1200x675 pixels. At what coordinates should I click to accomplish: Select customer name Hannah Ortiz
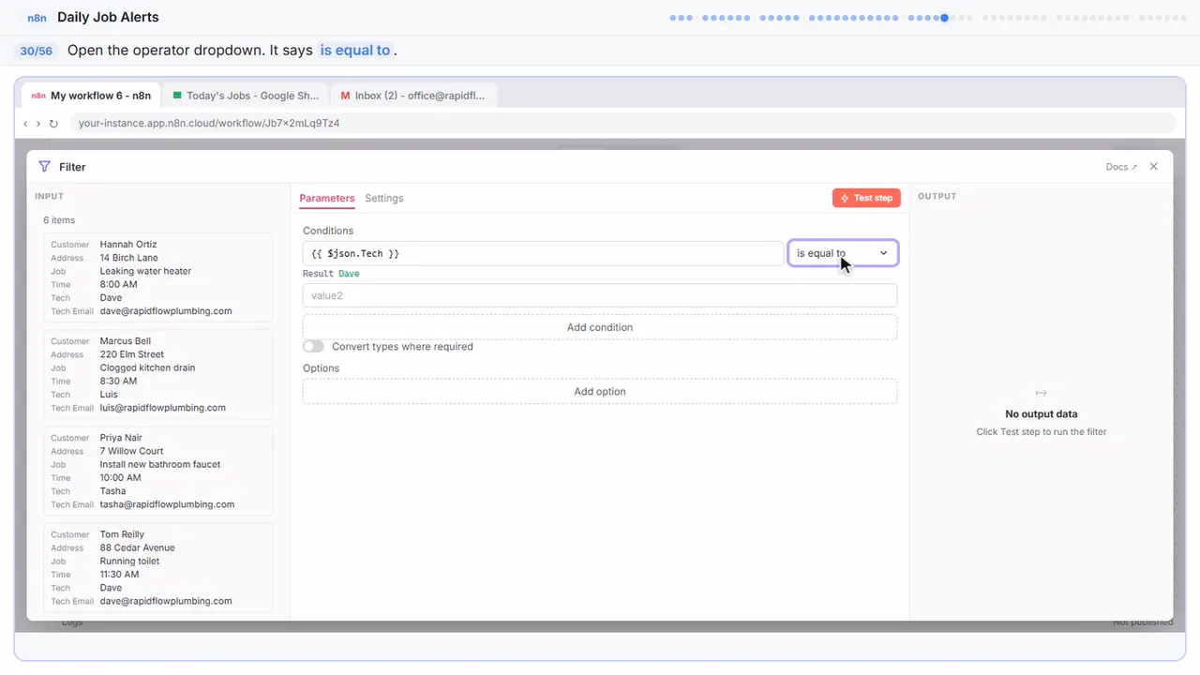point(129,245)
